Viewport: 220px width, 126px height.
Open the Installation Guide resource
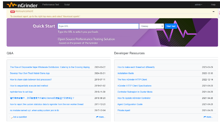126,73
